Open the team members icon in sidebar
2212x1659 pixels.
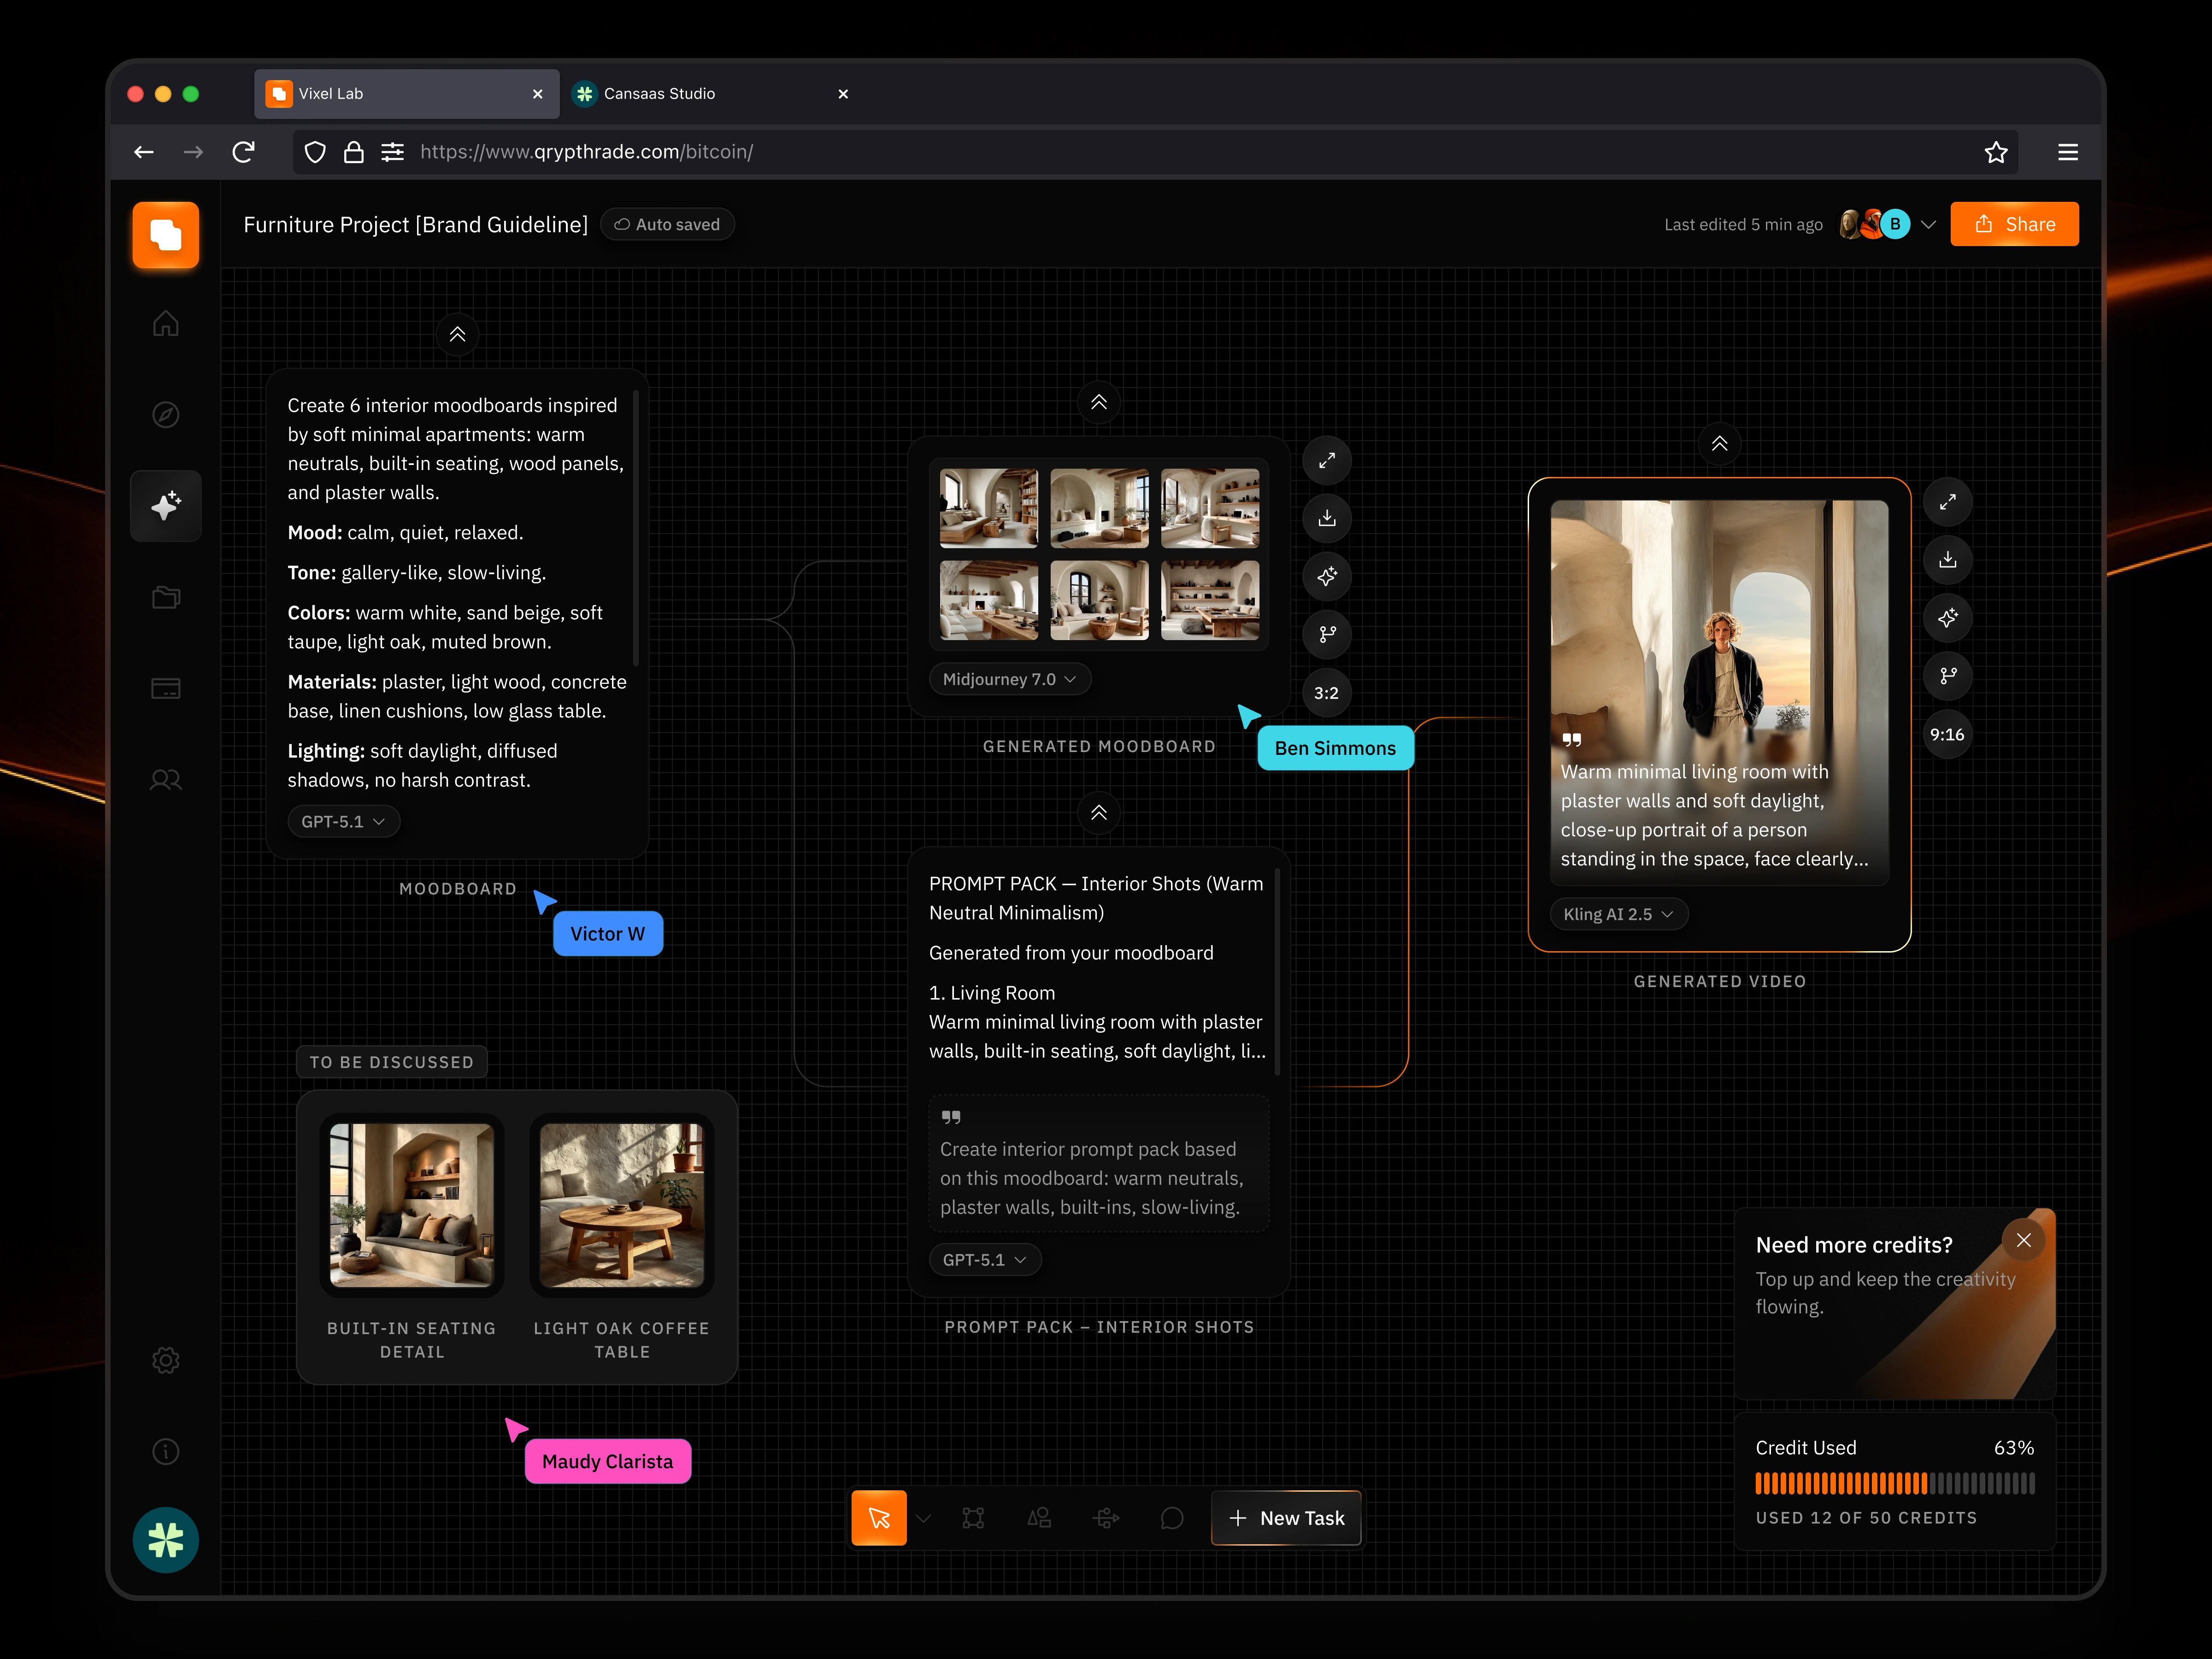(x=166, y=779)
